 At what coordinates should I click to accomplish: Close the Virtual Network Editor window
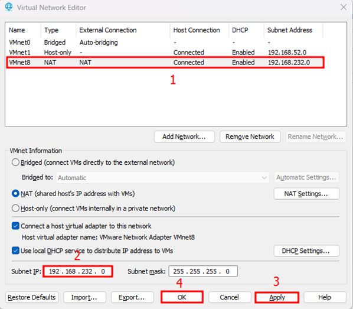(344, 7)
